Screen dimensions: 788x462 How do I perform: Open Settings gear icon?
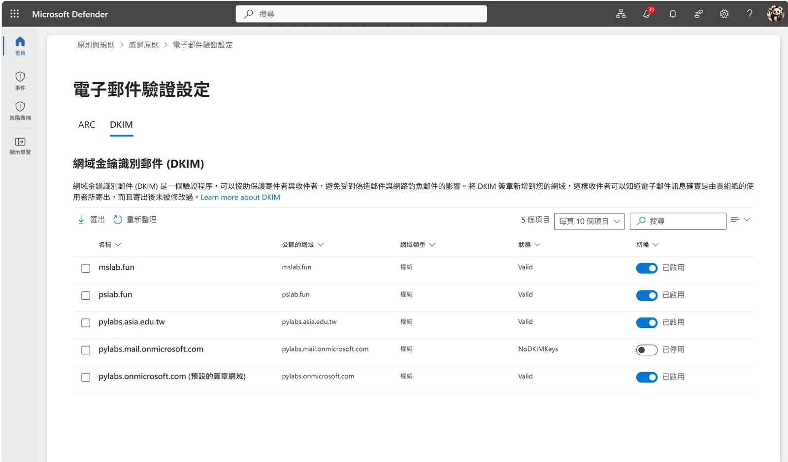click(724, 14)
